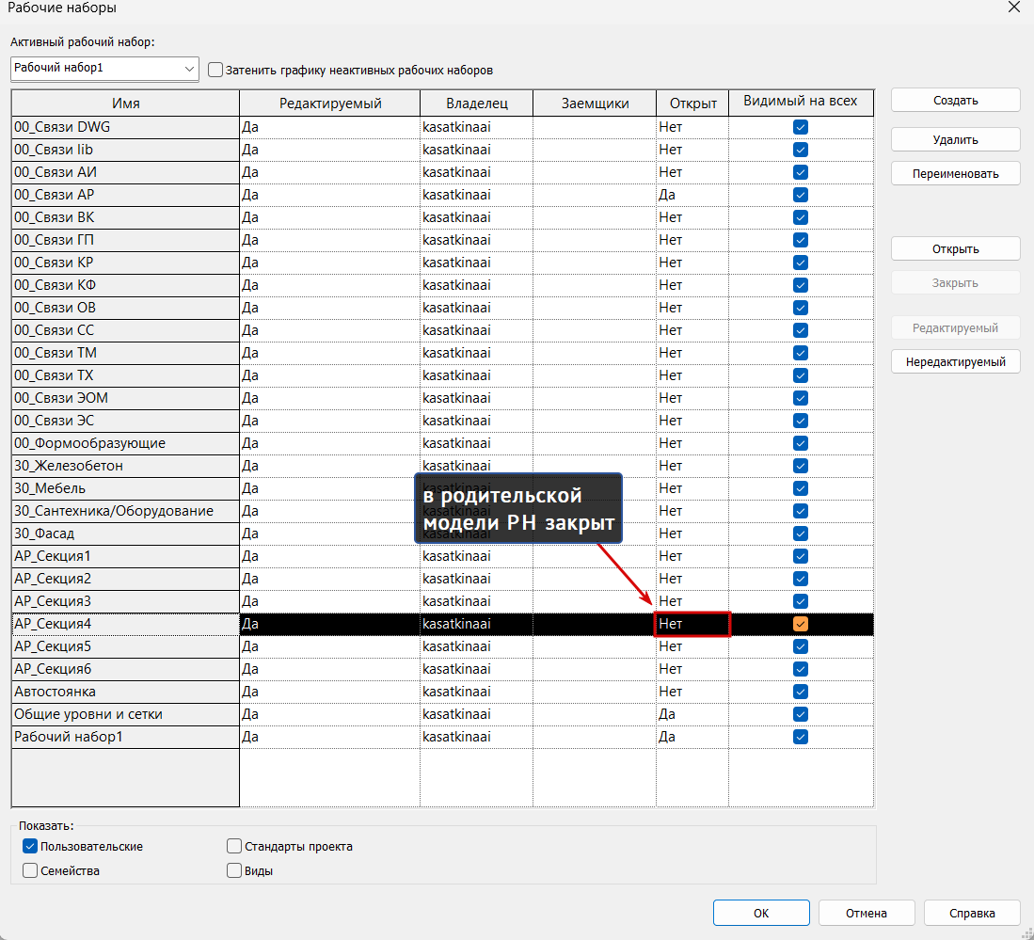Click the Открыть workset button
1034x940 pixels.
pyautogui.click(x=955, y=249)
